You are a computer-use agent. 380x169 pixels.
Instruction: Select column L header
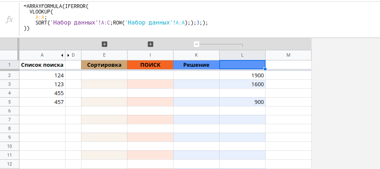pos(242,55)
